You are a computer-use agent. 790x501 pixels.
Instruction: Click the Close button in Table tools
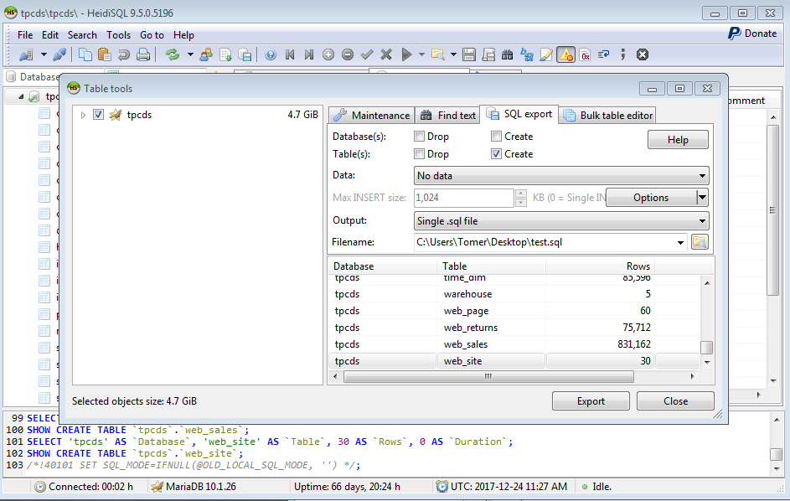click(675, 401)
